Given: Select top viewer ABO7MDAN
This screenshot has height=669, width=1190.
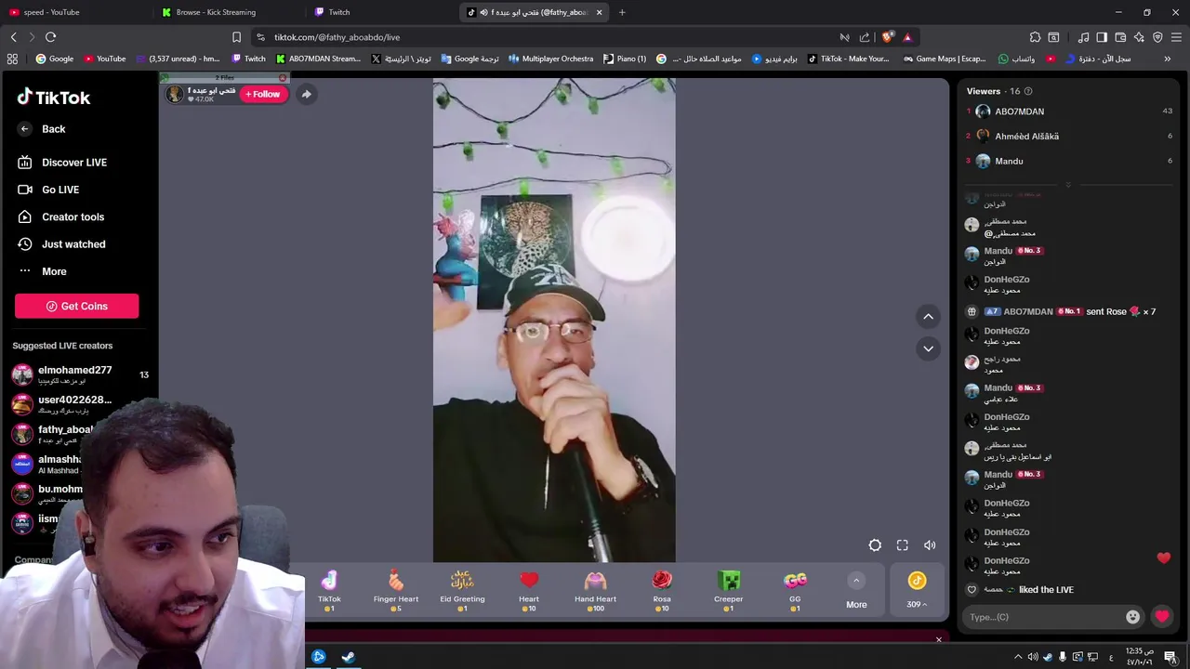Looking at the screenshot, I should click(x=1019, y=111).
